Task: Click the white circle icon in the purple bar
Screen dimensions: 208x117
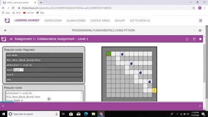Action: click(200, 39)
